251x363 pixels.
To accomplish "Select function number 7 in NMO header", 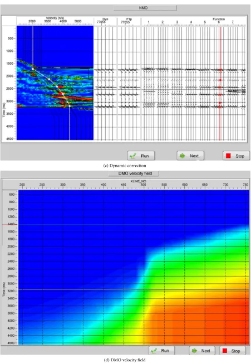I will point(233,22).
